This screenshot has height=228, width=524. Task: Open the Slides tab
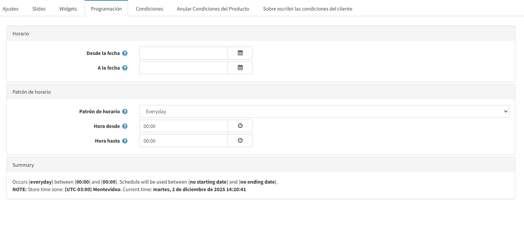[x=39, y=9]
